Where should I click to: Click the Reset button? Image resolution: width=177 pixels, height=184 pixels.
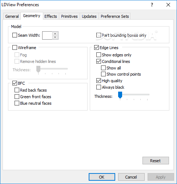156,161
